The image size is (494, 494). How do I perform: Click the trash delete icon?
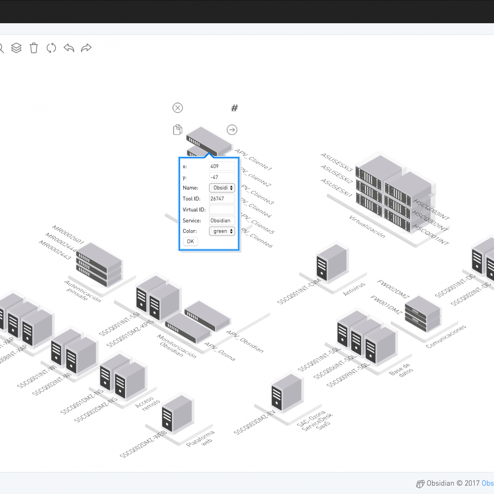point(34,48)
